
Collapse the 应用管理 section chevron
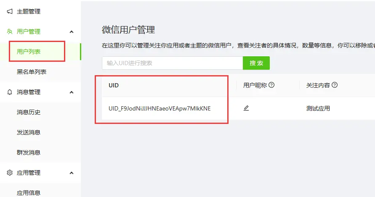coord(71,173)
